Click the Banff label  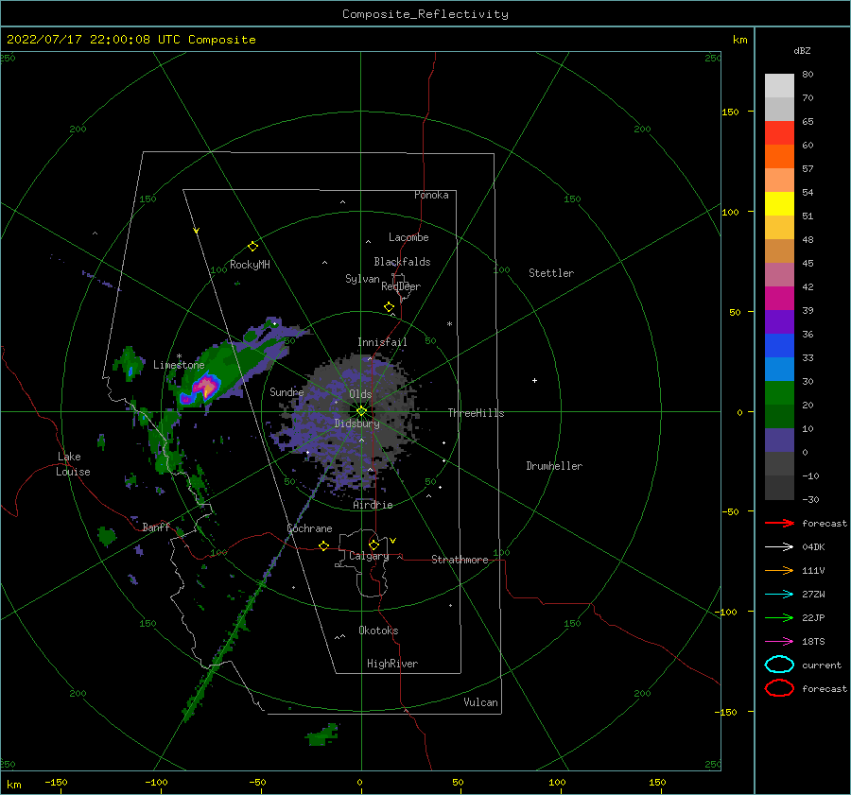[156, 527]
